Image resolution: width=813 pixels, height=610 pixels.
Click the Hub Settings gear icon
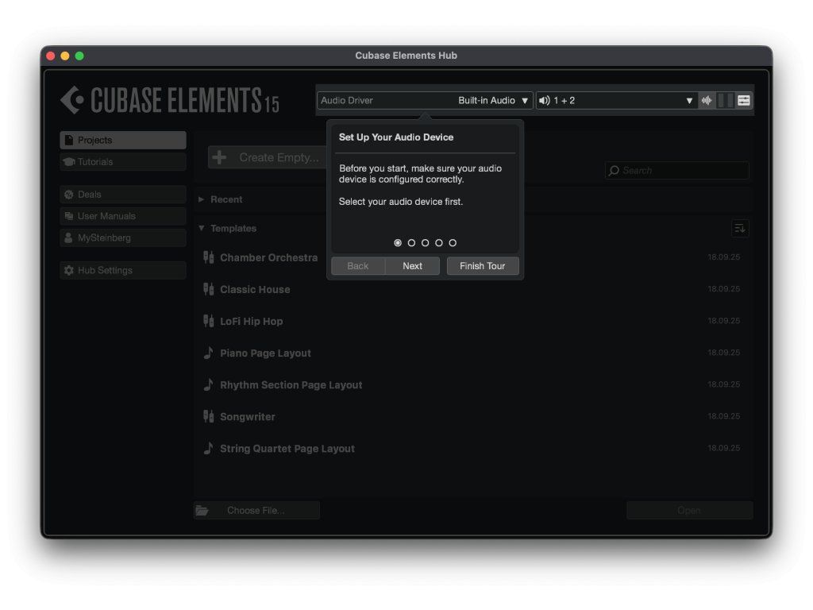[x=69, y=271]
